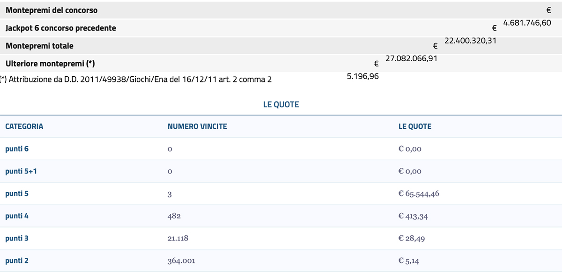Select the 364.001 winners count
This screenshot has height=276, width=562.
coord(181,261)
